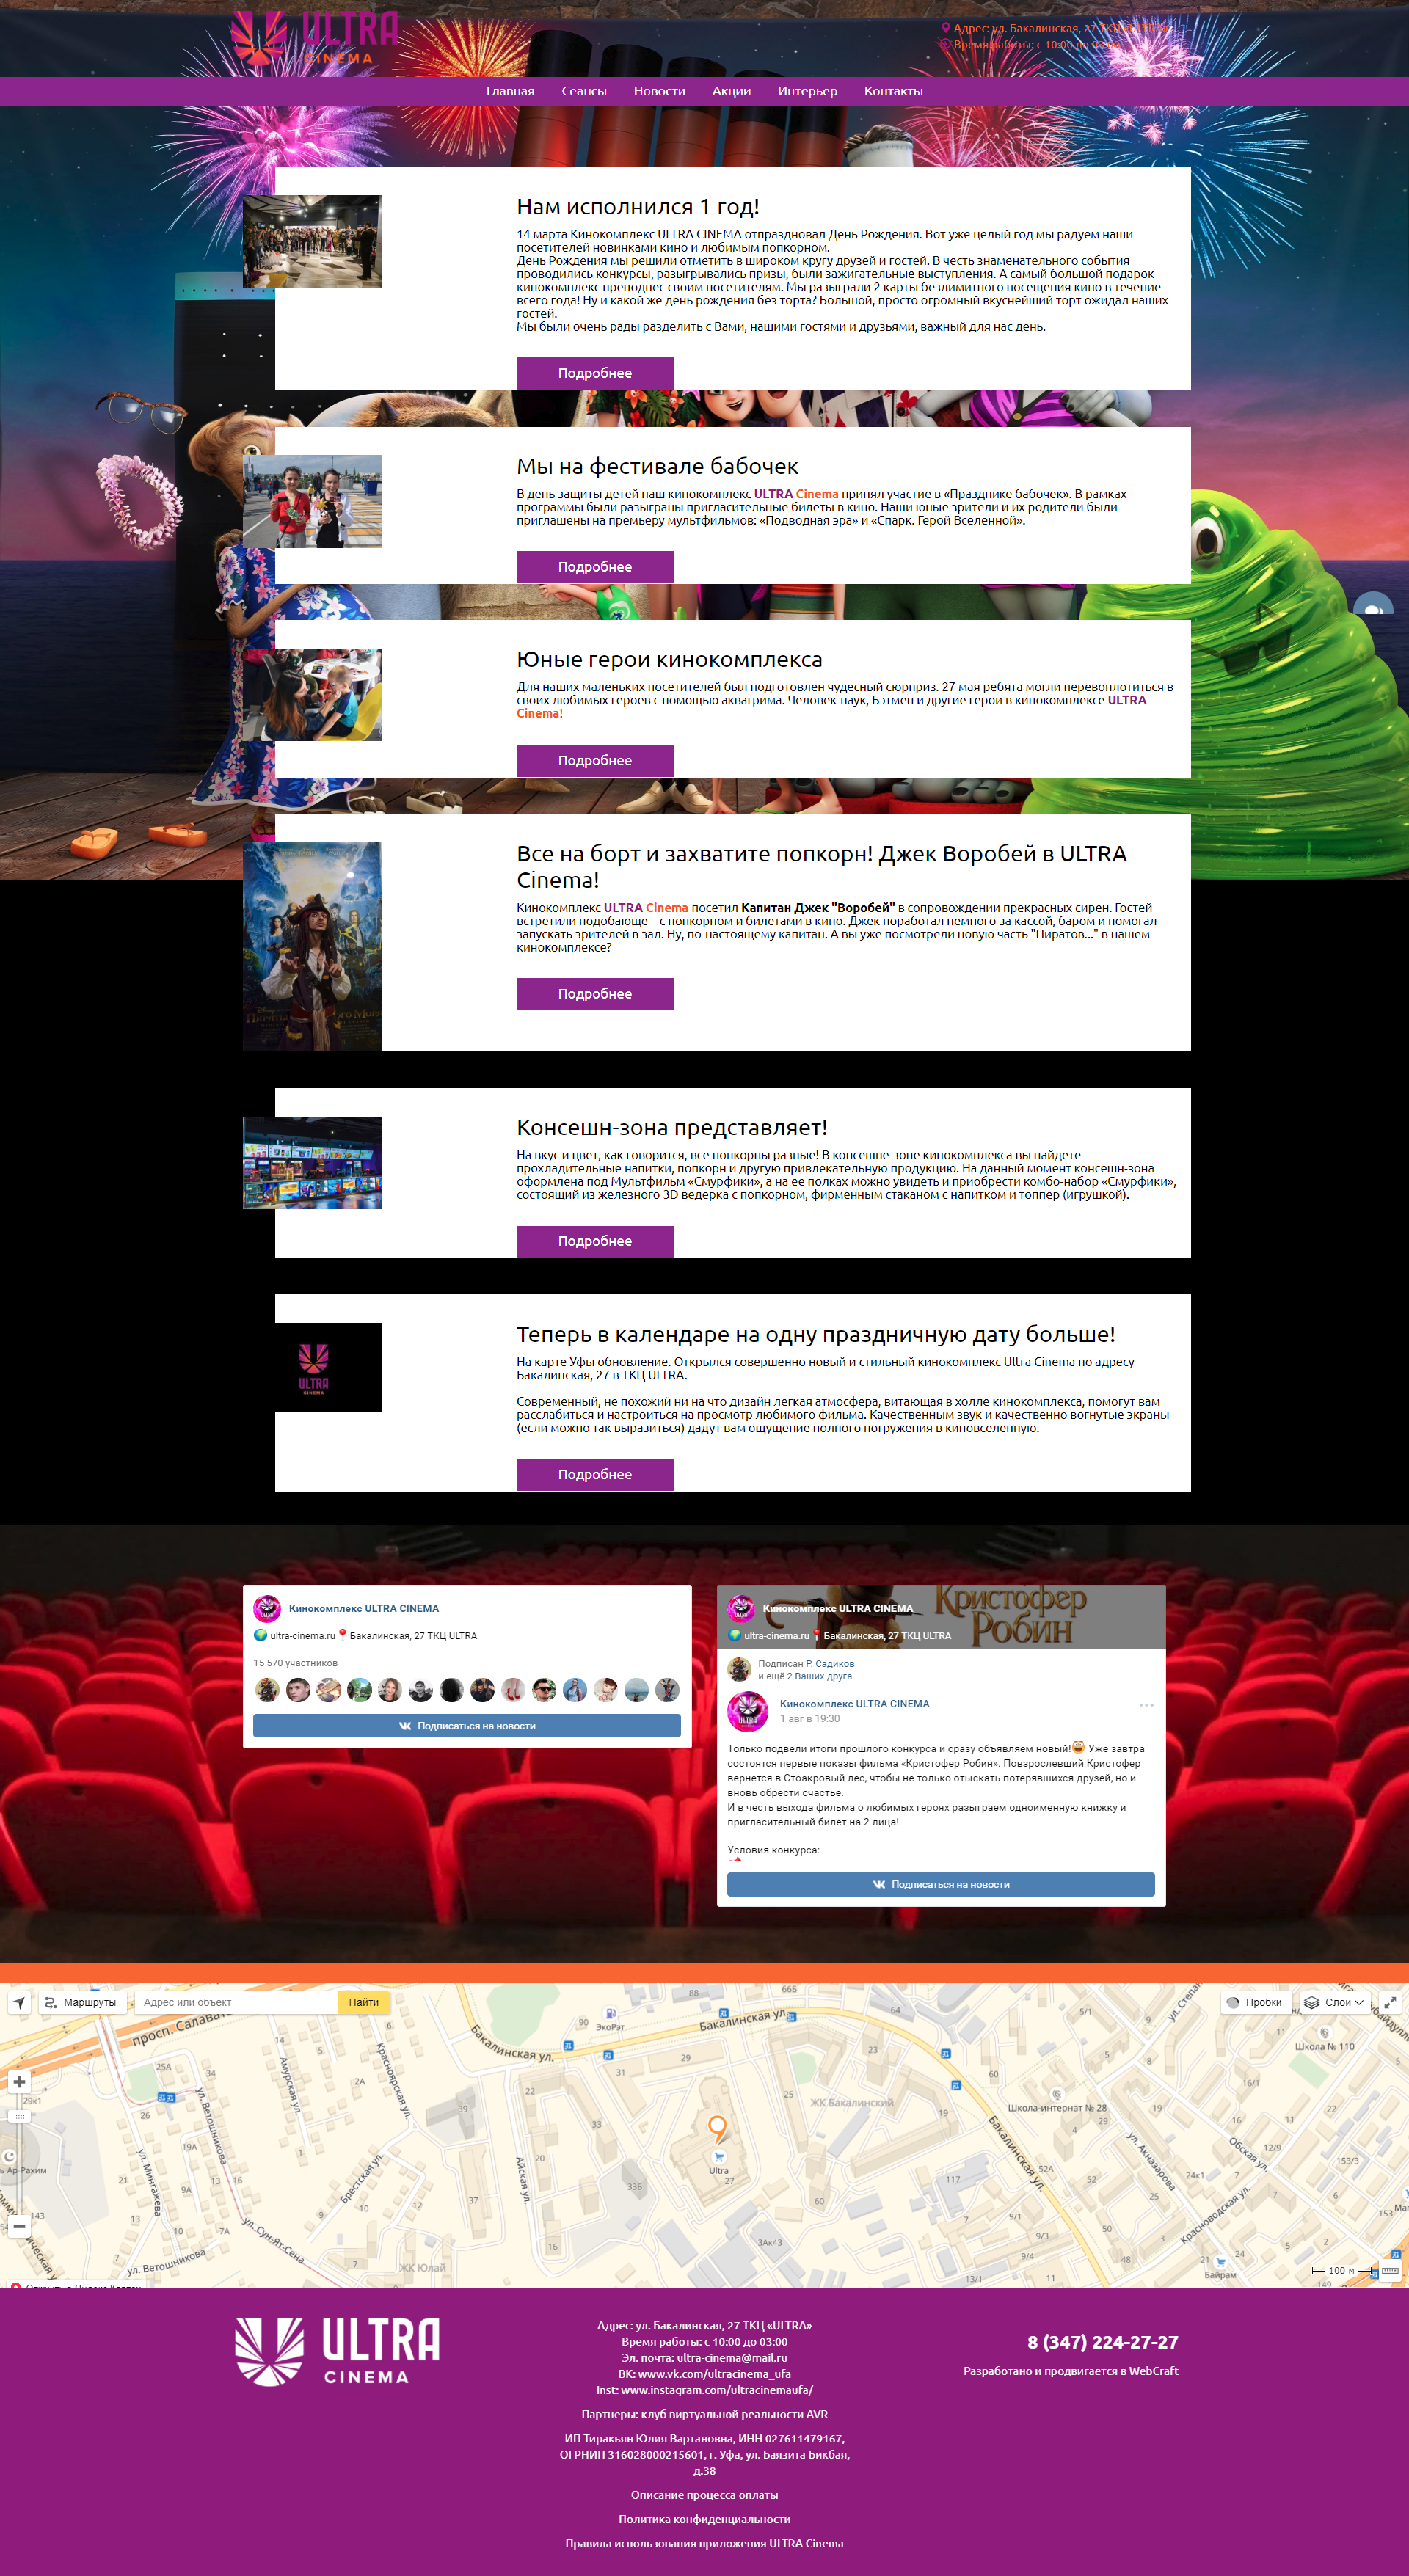Click Подробнее under the Джек Воробей article
The image size is (1409, 2576).
click(595, 994)
